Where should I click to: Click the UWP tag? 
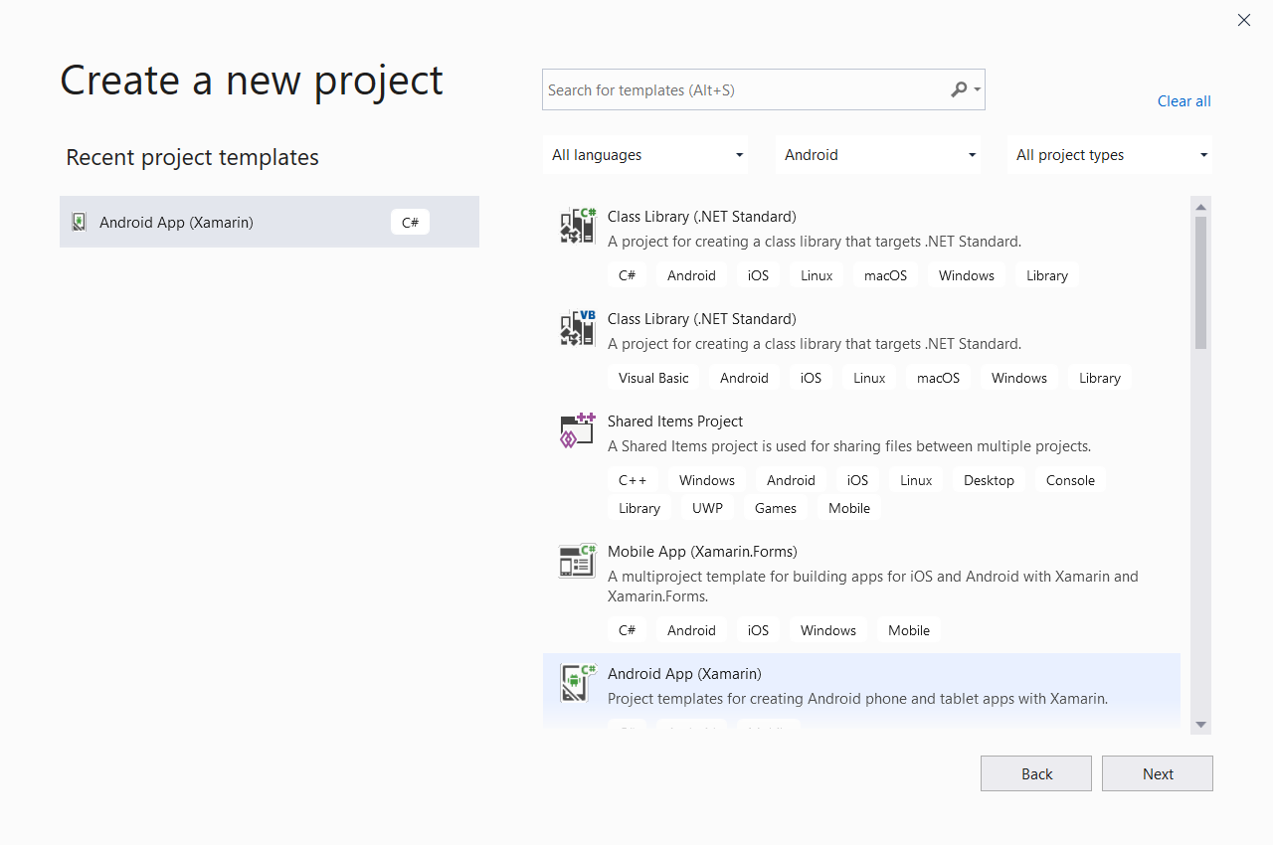[x=708, y=508]
